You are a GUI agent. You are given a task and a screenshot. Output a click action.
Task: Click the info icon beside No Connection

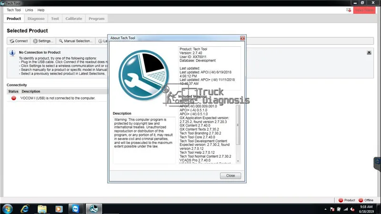(12, 53)
